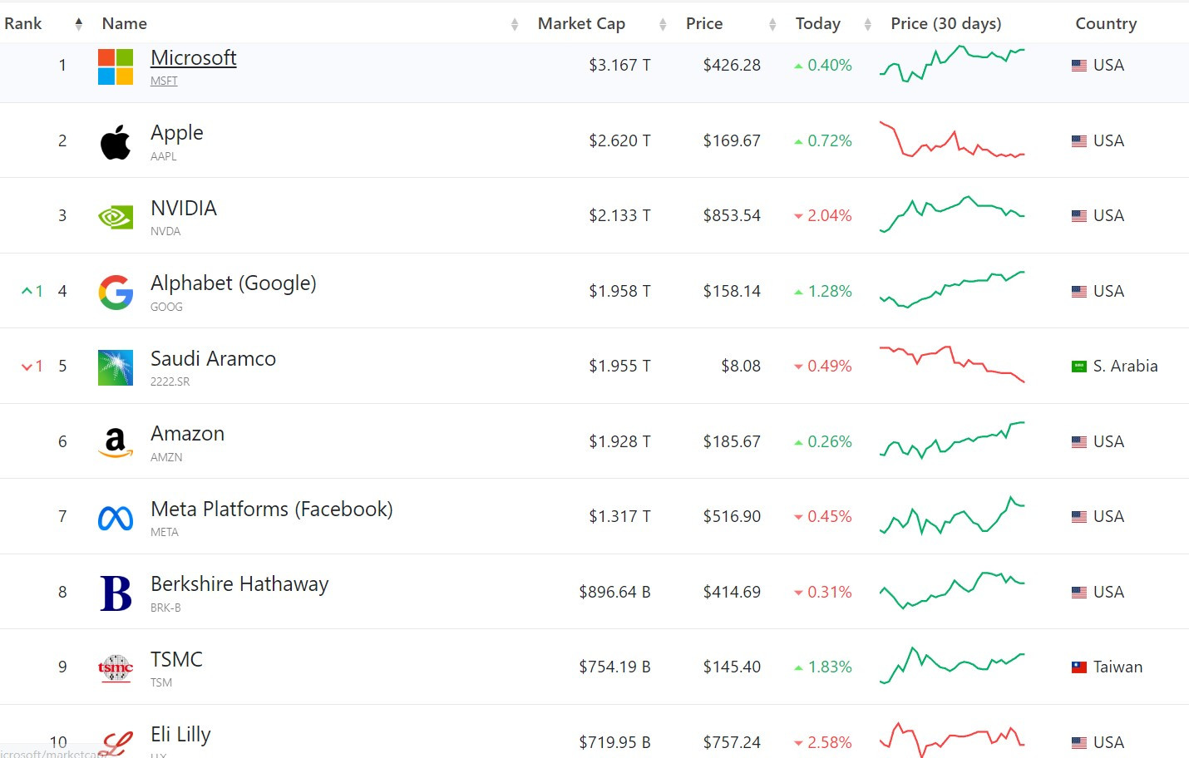Open Alphabet via the Google logo
This screenshot has height=758, width=1189.
click(x=115, y=290)
